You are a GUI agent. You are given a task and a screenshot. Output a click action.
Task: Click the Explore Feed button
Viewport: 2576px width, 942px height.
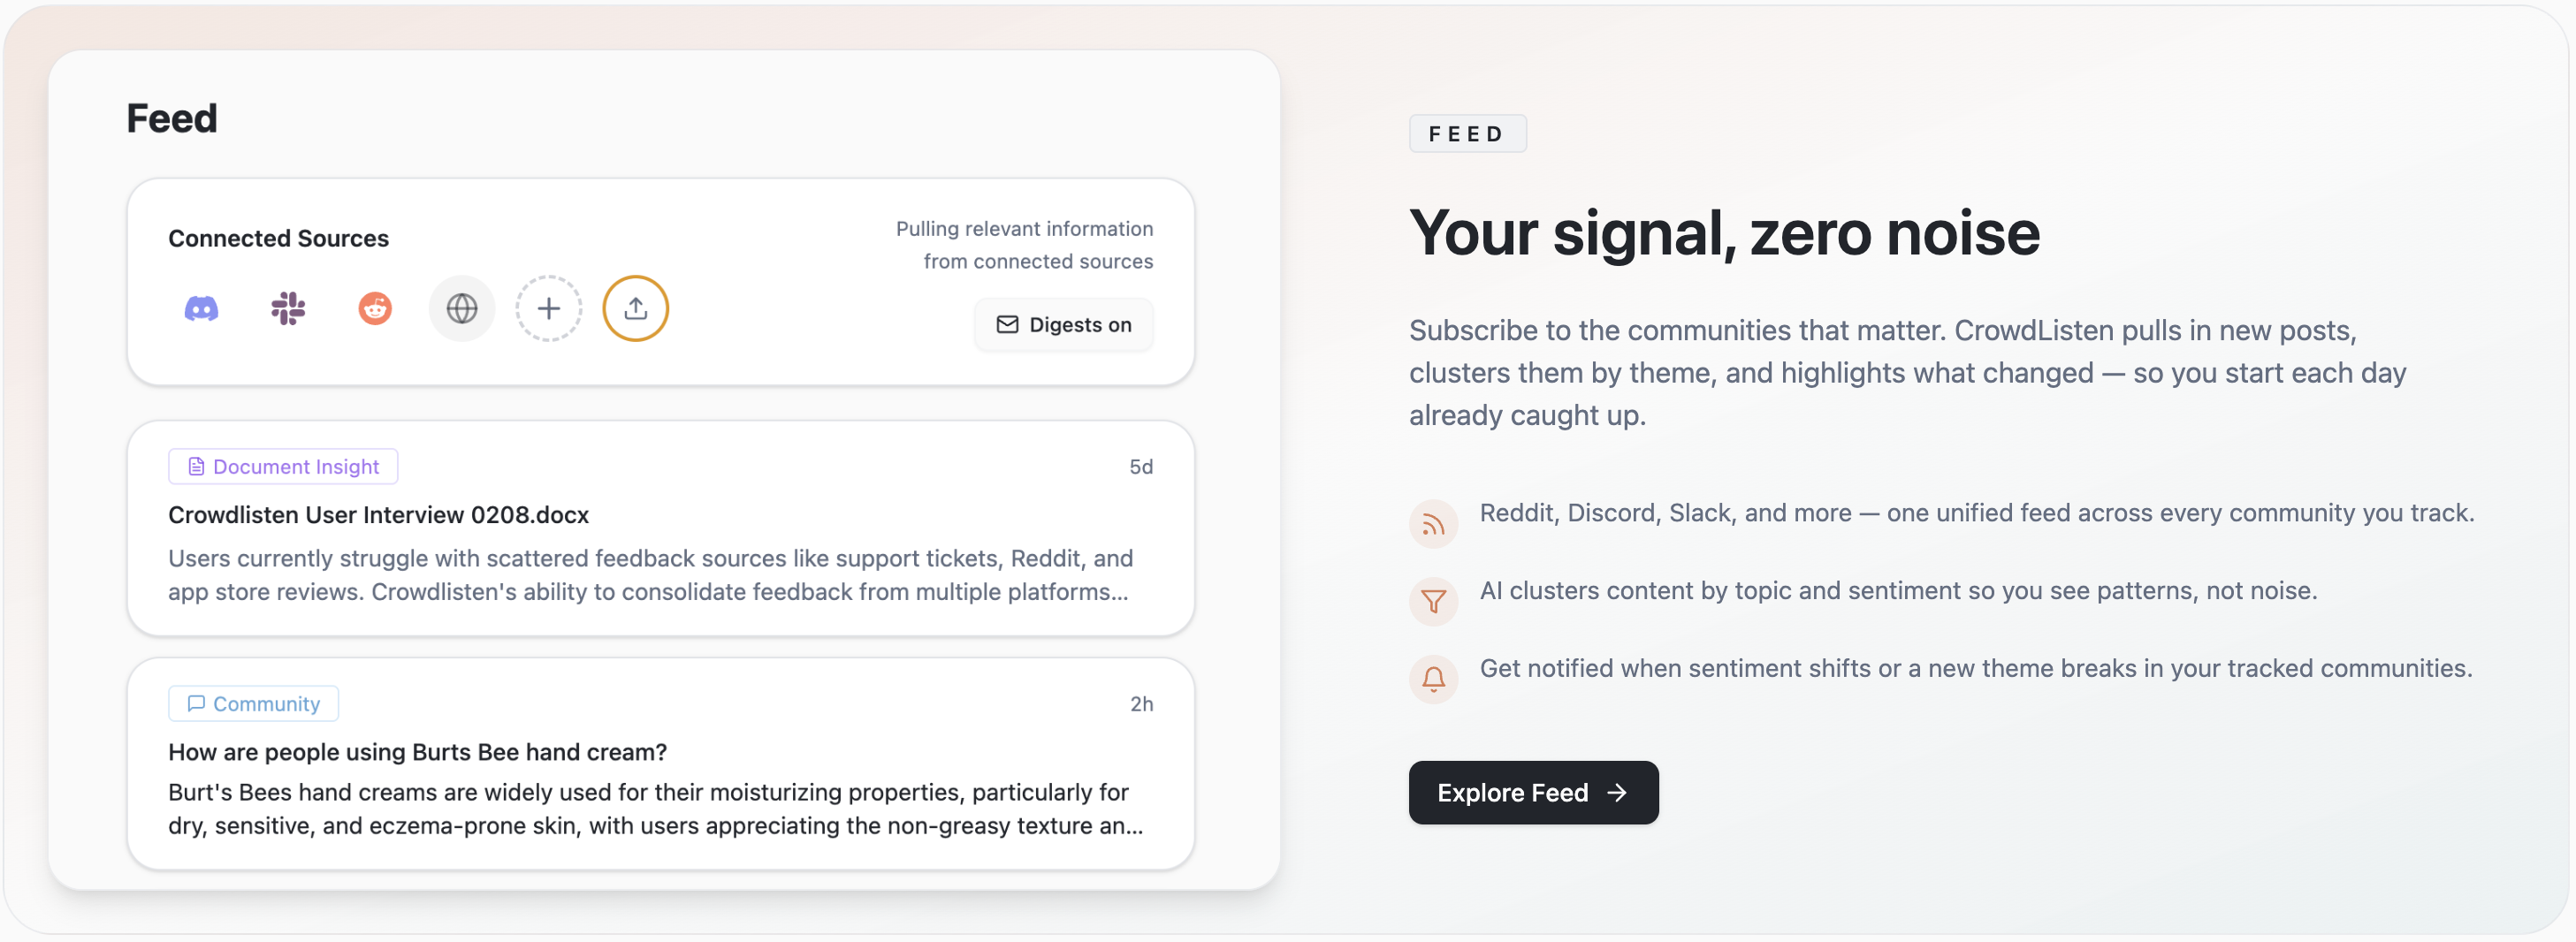[x=1532, y=792]
